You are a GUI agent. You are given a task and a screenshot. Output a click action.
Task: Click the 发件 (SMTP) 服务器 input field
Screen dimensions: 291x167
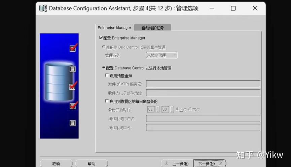click(x=203, y=84)
